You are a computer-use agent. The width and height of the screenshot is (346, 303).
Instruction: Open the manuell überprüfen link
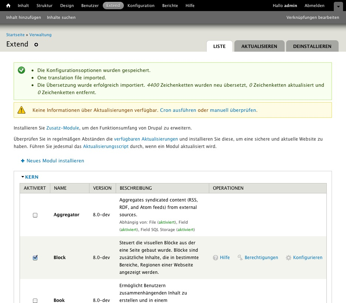tap(232, 110)
